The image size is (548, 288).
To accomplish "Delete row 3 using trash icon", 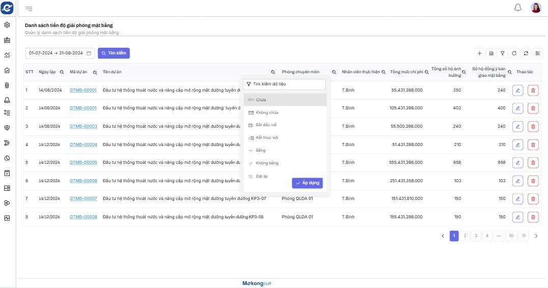I will click(x=533, y=126).
